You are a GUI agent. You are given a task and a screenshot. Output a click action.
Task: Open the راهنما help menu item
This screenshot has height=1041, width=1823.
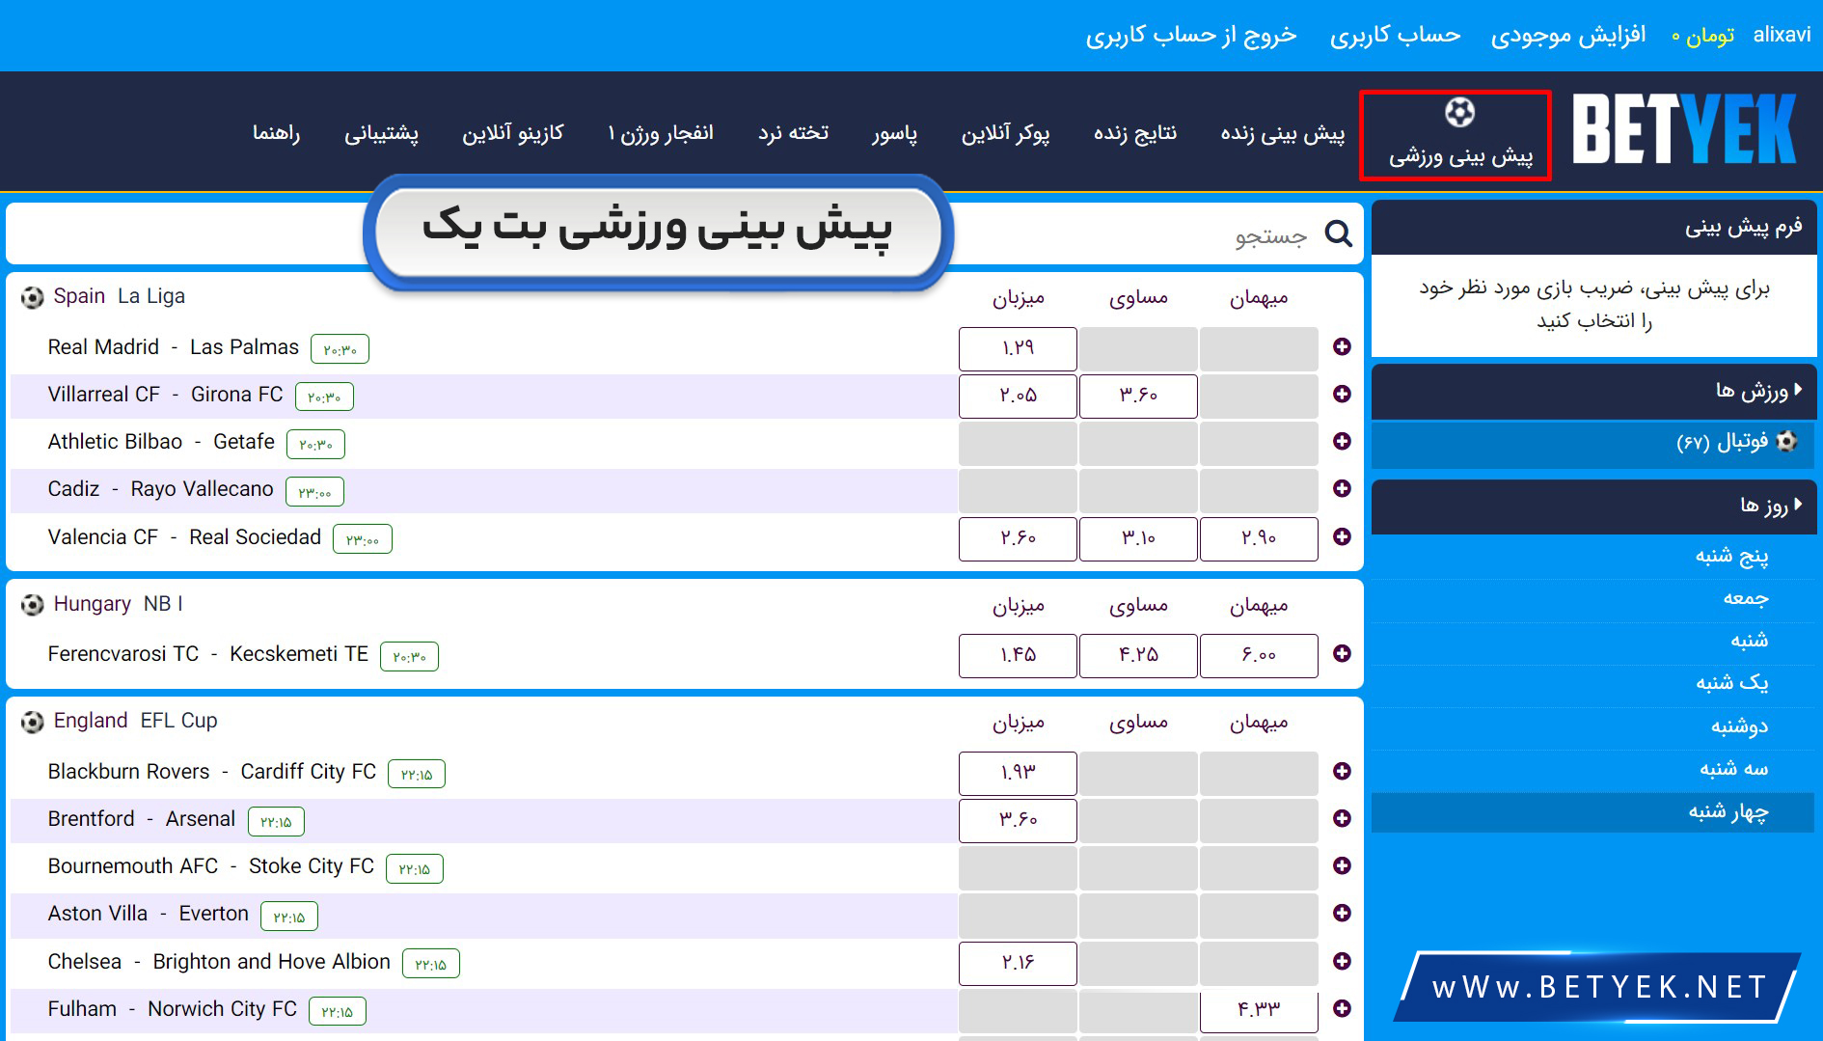[277, 133]
